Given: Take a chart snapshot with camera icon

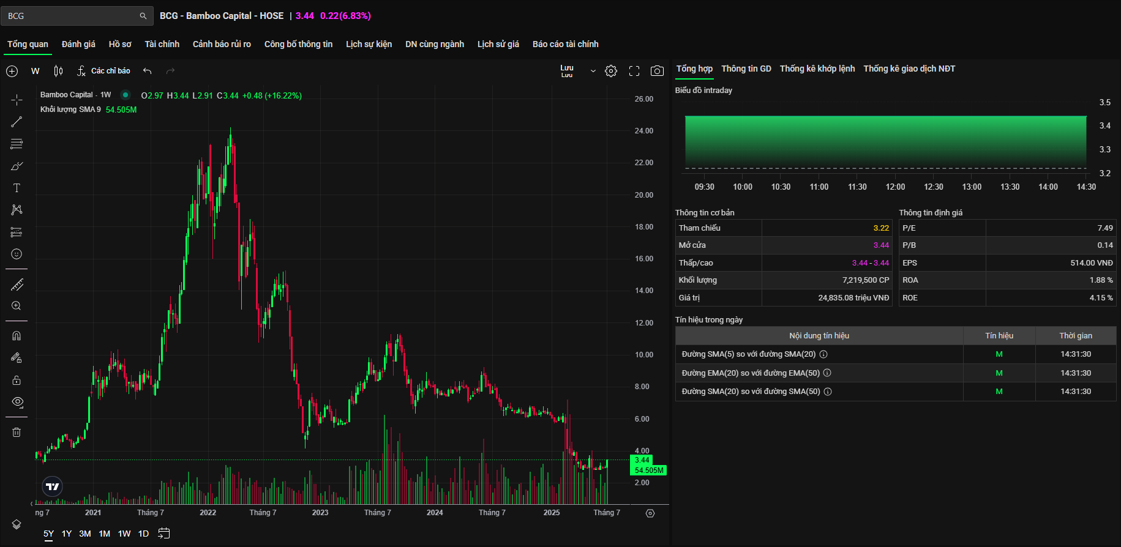Looking at the screenshot, I should [x=657, y=71].
